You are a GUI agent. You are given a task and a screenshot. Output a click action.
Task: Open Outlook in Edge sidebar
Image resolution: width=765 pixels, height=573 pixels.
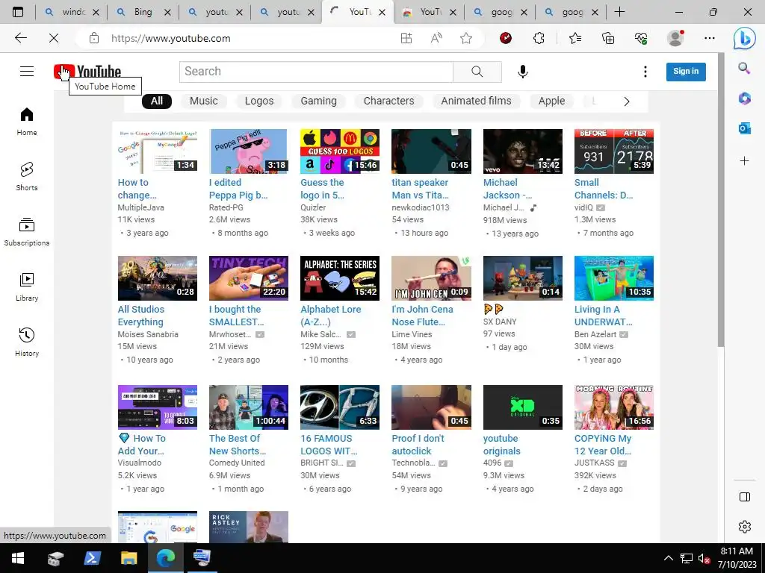[x=745, y=128]
